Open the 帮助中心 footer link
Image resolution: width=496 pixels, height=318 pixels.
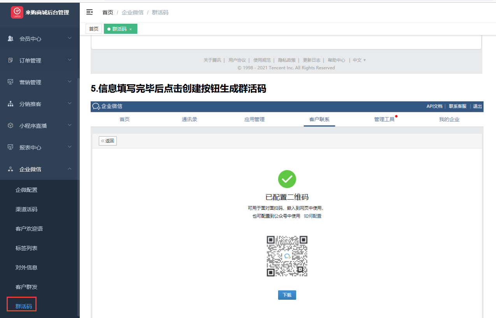(x=337, y=60)
